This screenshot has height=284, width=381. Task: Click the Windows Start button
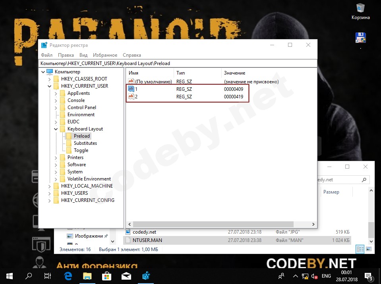[10, 276]
